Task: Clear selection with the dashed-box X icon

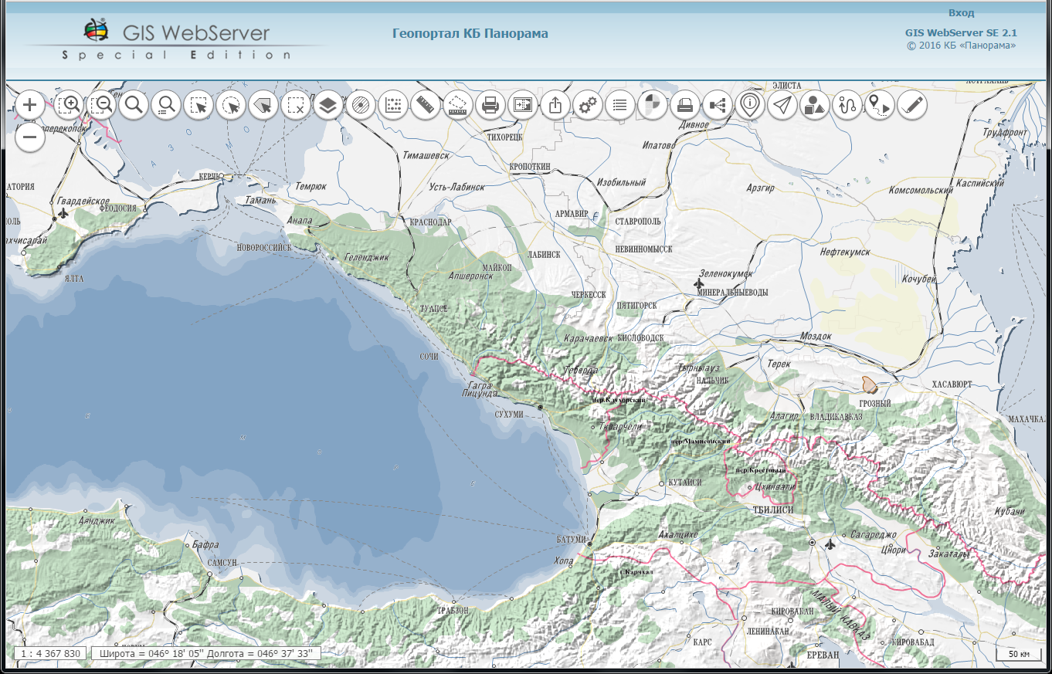Action: pyautogui.click(x=296, y=105)
